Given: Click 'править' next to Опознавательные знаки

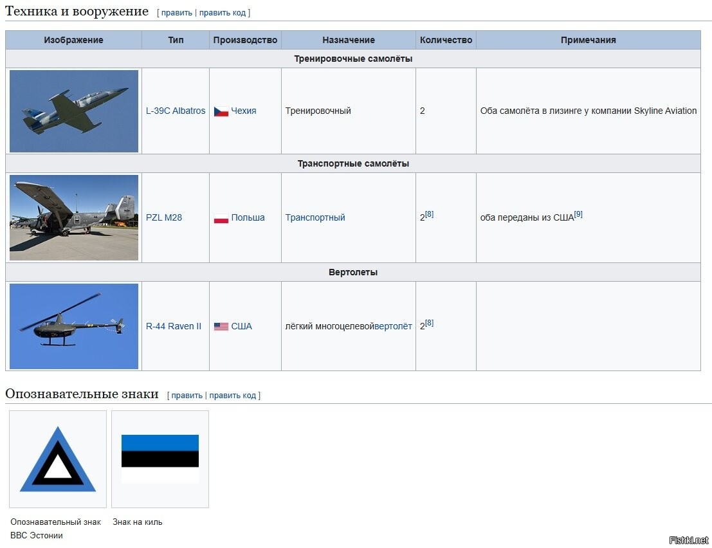Looking at the screenshot, I should coord(187,396).
